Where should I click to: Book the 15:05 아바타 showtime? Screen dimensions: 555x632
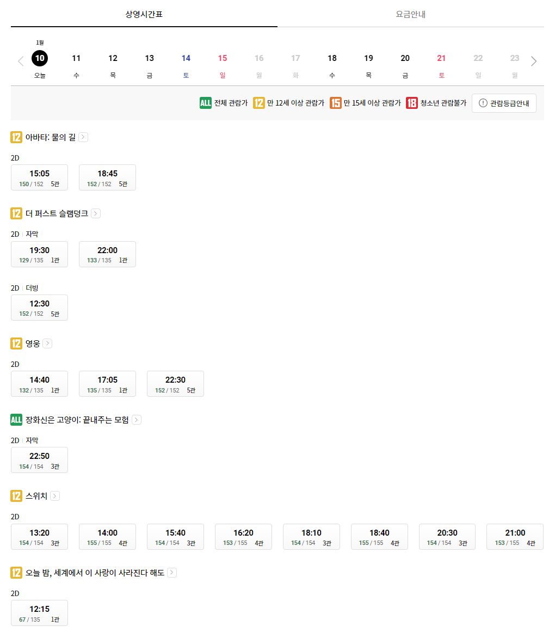40,177
